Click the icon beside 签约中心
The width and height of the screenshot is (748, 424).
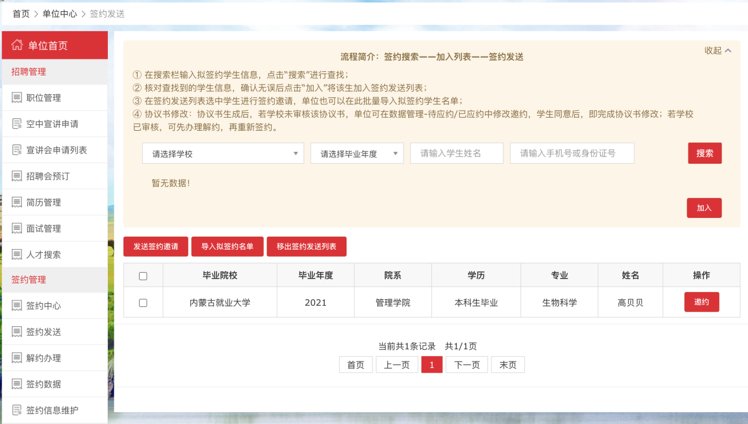(x=17, y=306)
